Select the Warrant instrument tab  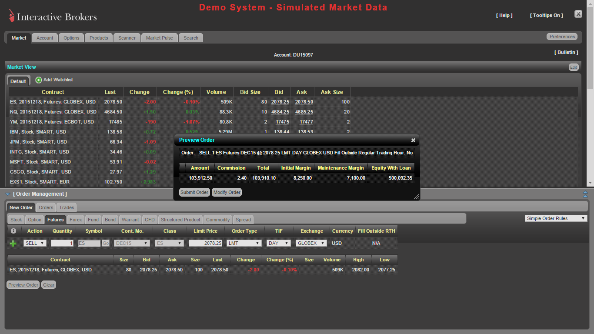(130, 220)
